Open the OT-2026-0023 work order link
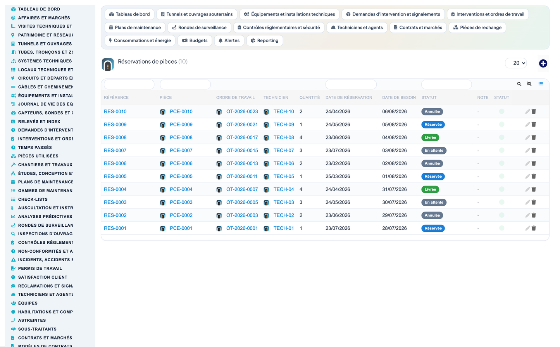Screen dimensions: 560x347 242,111
